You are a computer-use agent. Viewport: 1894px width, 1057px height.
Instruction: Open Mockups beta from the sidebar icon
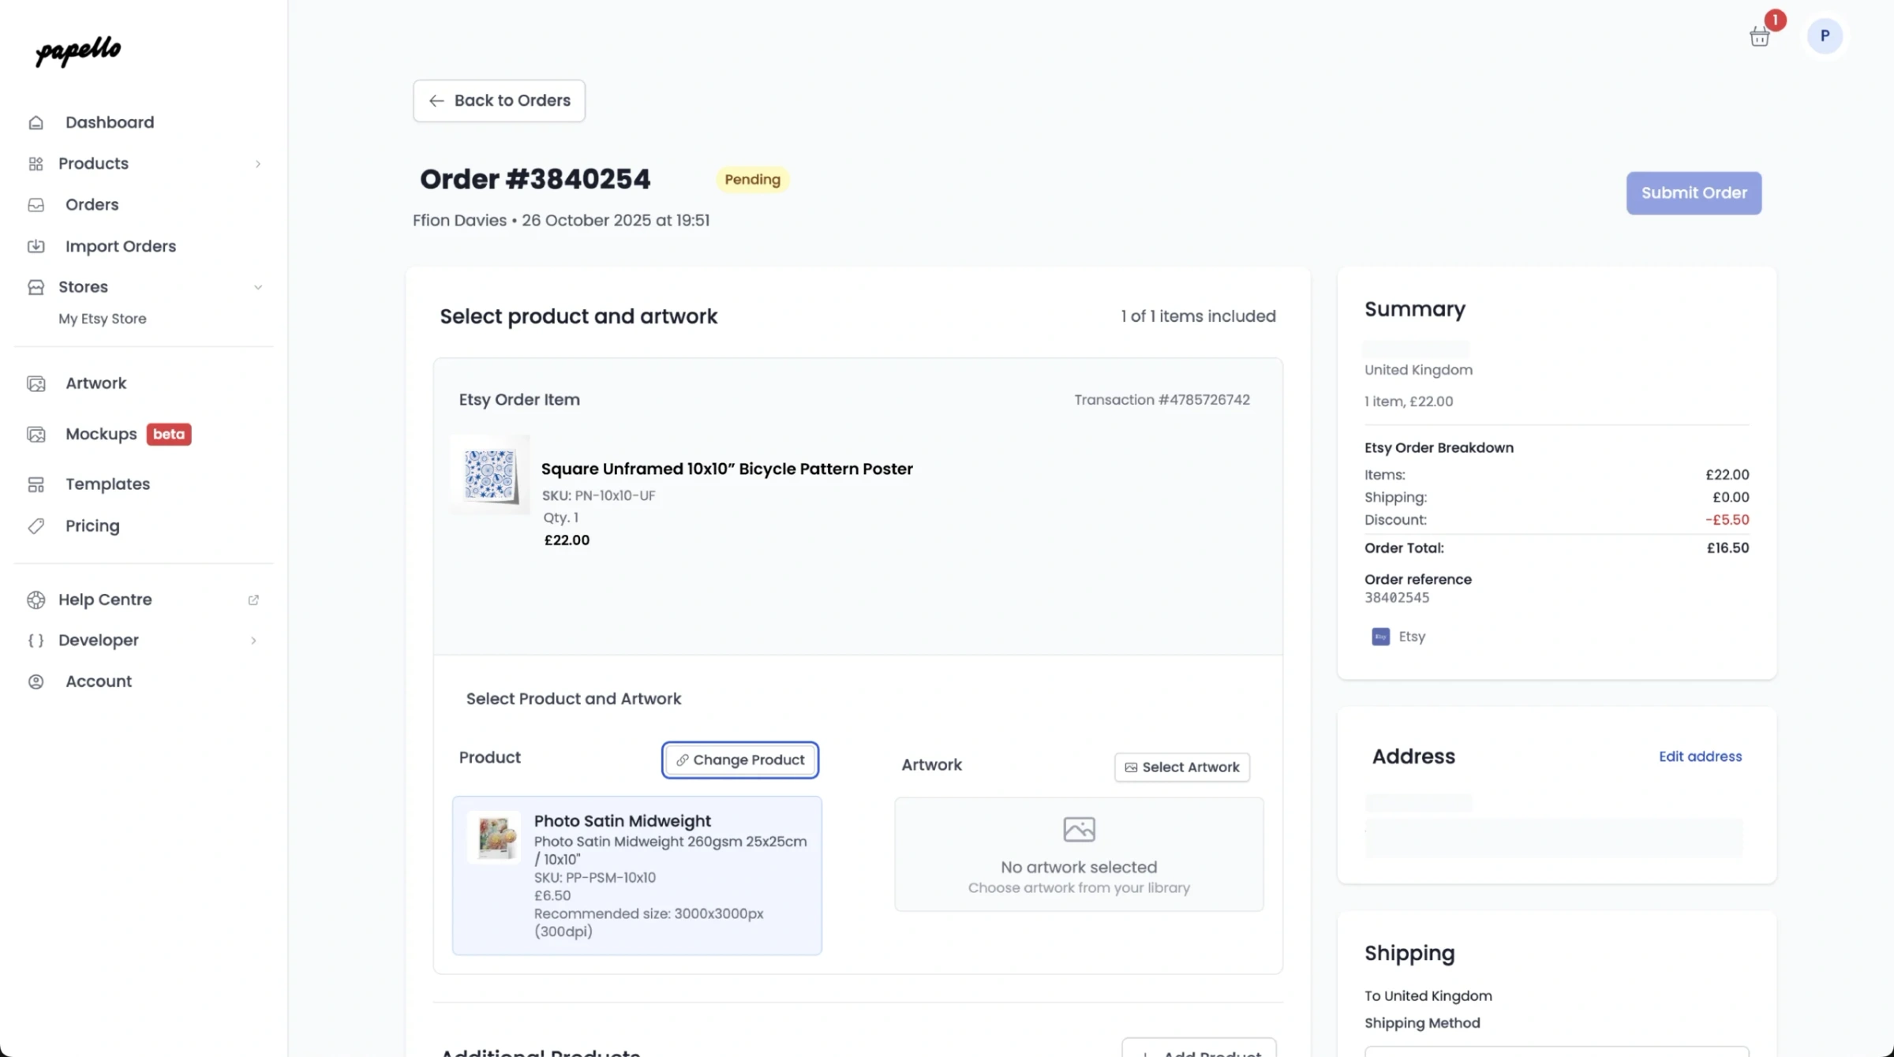[36, 434]
